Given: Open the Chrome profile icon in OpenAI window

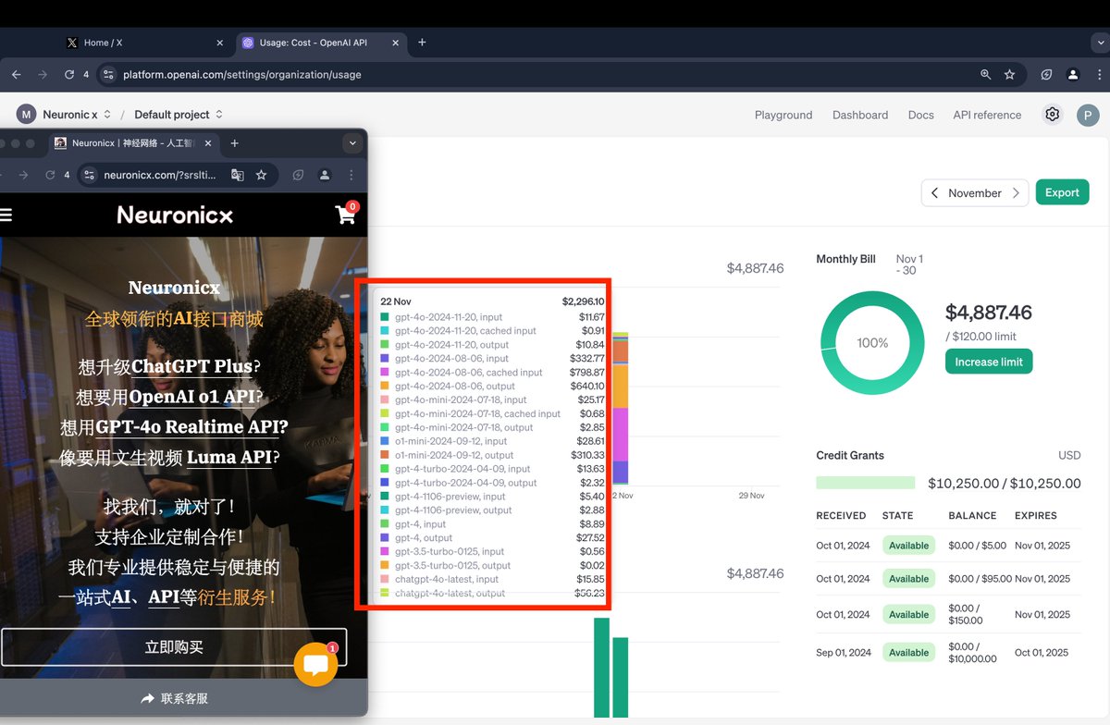Looking at the screenshot, I should point(1073,74).
